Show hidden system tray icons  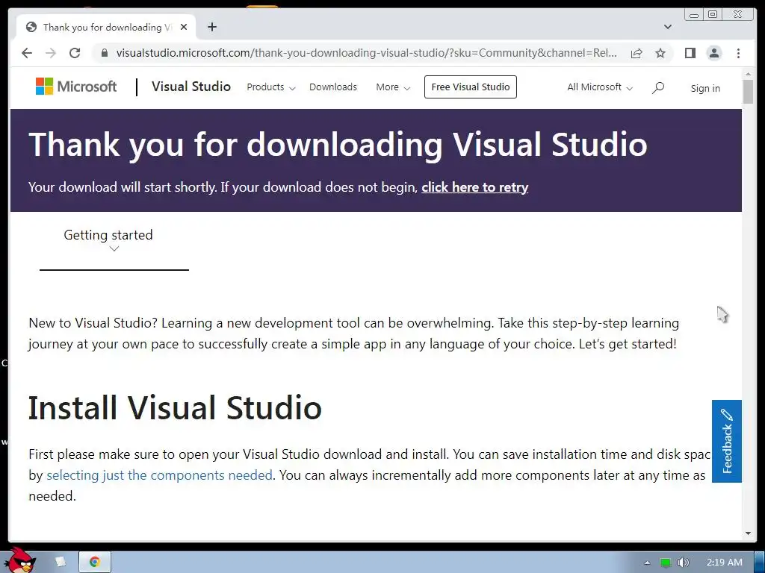coord(647,563)
